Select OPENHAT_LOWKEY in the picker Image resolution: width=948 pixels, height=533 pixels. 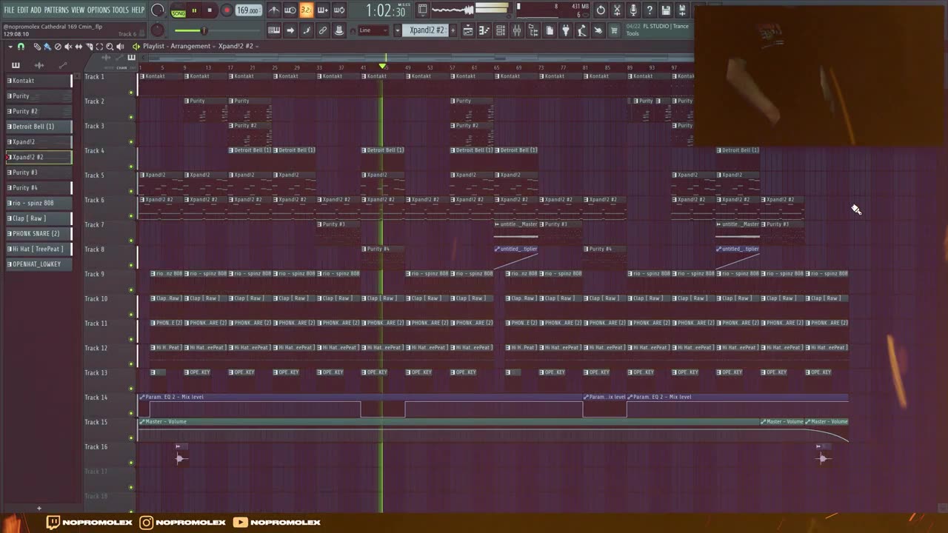pos(39,264)
